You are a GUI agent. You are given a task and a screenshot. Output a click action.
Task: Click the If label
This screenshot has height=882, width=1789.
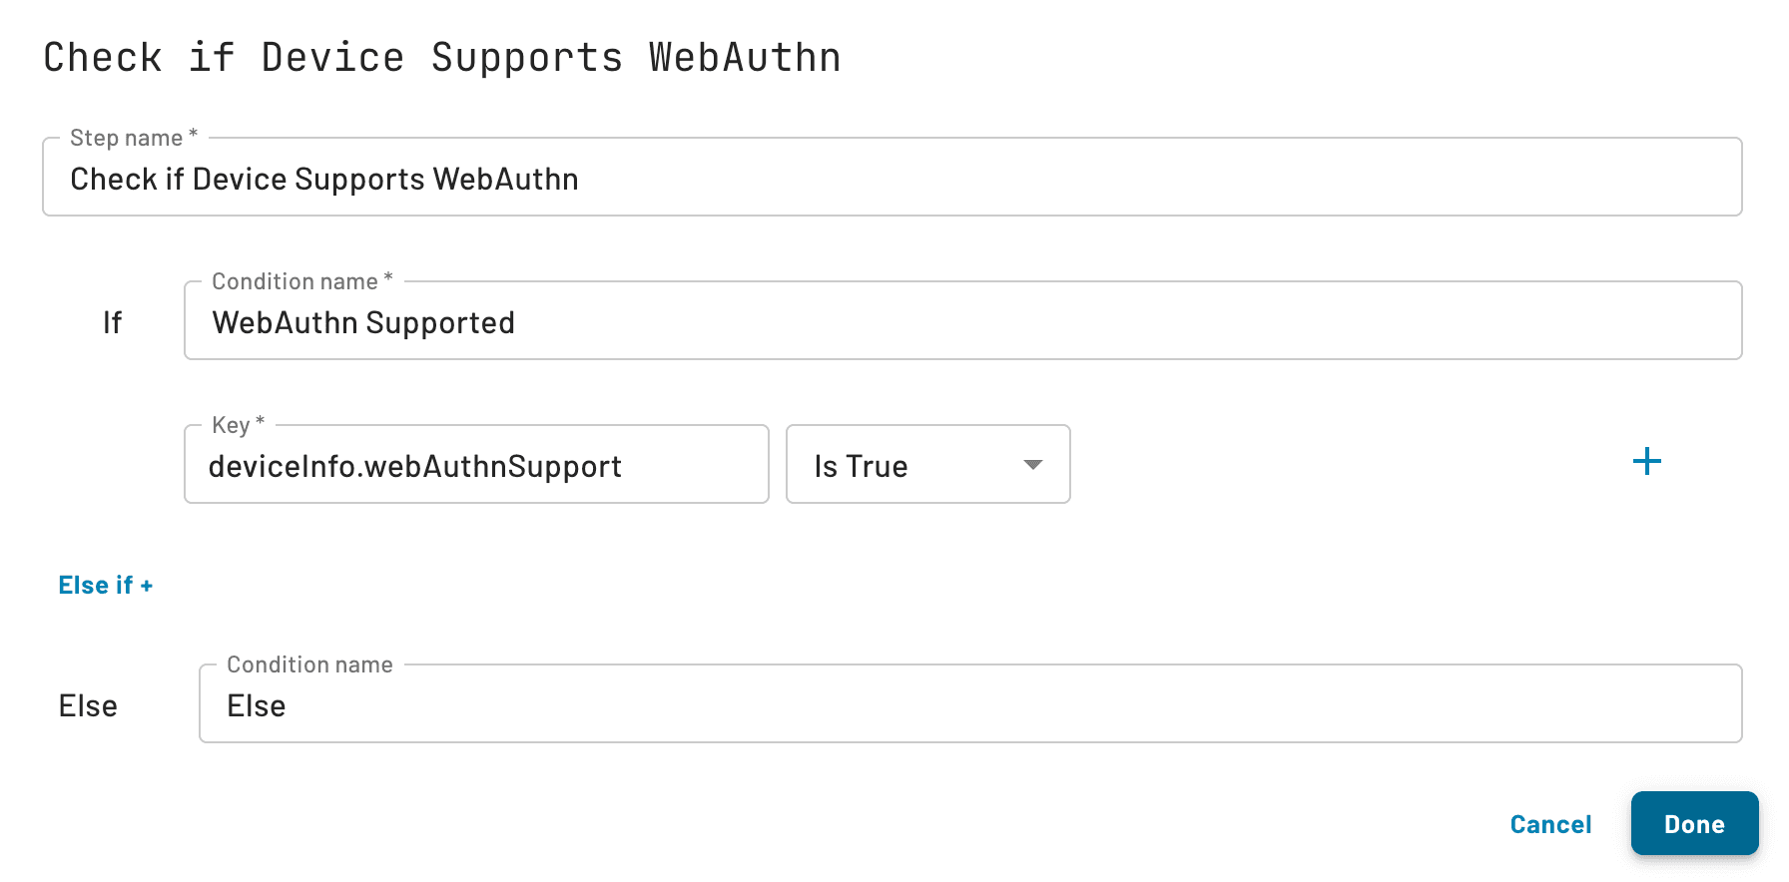pyautogui.click(x=112, y=321)
